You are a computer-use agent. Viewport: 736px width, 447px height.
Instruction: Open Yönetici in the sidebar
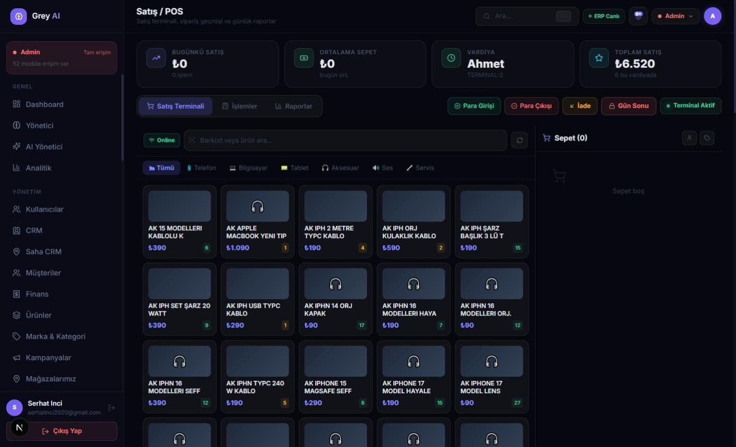pyautogui.click(x=62, y=125)
